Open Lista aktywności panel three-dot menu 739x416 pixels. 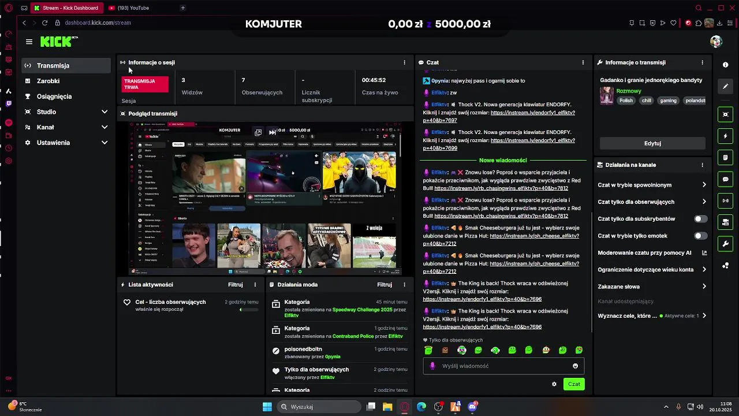pyautogui.click(x=255, y=284)
